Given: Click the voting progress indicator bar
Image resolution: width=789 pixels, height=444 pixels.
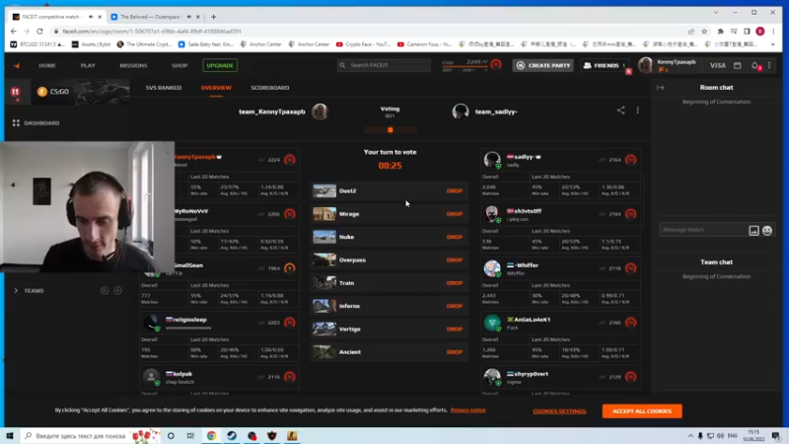Looking at the screenshot, I should (390, 130).
